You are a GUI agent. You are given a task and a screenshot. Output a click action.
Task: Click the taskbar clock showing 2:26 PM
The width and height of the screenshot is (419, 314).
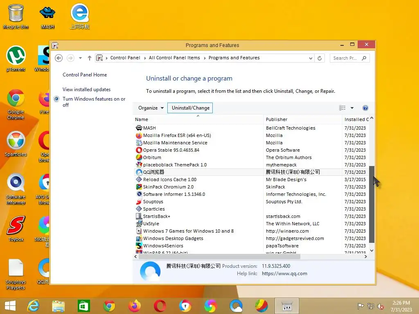[401, 306]
